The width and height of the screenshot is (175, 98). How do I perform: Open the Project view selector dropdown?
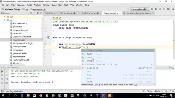28,13
